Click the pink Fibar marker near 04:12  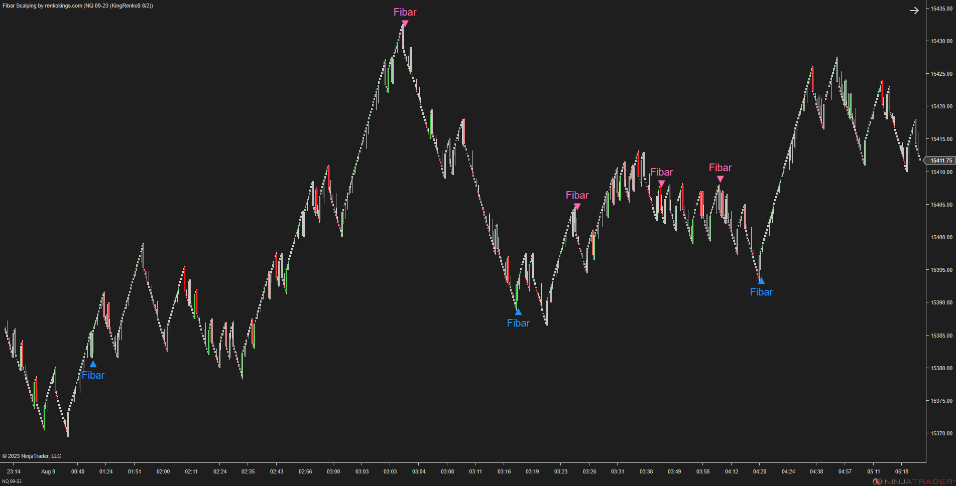tap(720, 180)
